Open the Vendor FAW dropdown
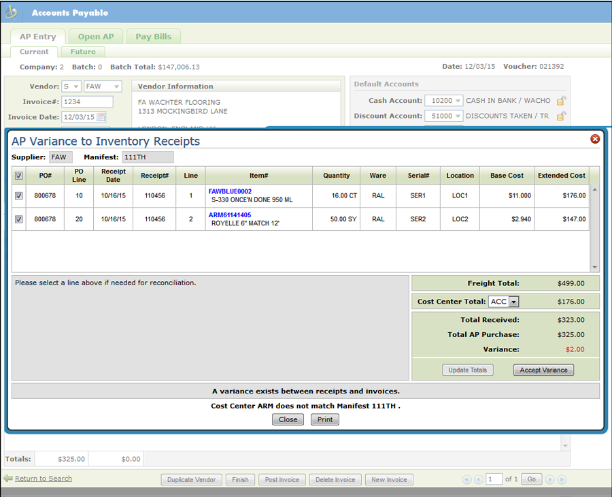Screen dimensions: 612x497 coord(116,86)
